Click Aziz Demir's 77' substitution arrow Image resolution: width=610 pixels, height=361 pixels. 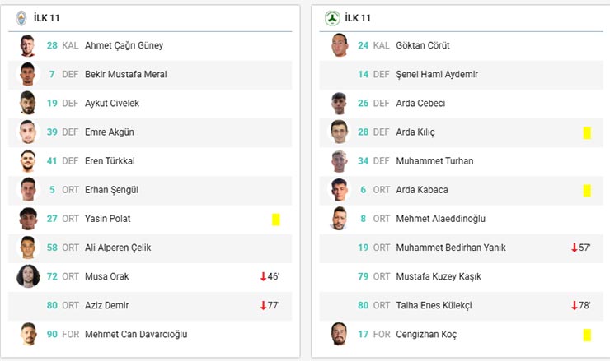[263, 305]
